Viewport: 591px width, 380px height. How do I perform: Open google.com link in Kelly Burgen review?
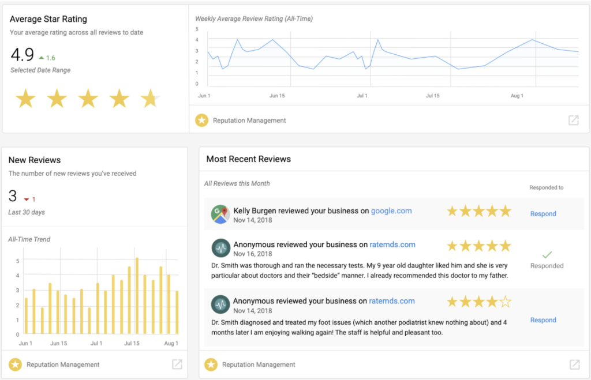(391, 211)
